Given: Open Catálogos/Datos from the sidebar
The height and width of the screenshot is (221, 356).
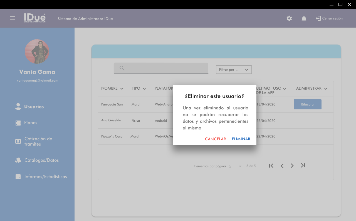Looking at the screenshot, I should (41, 160).
